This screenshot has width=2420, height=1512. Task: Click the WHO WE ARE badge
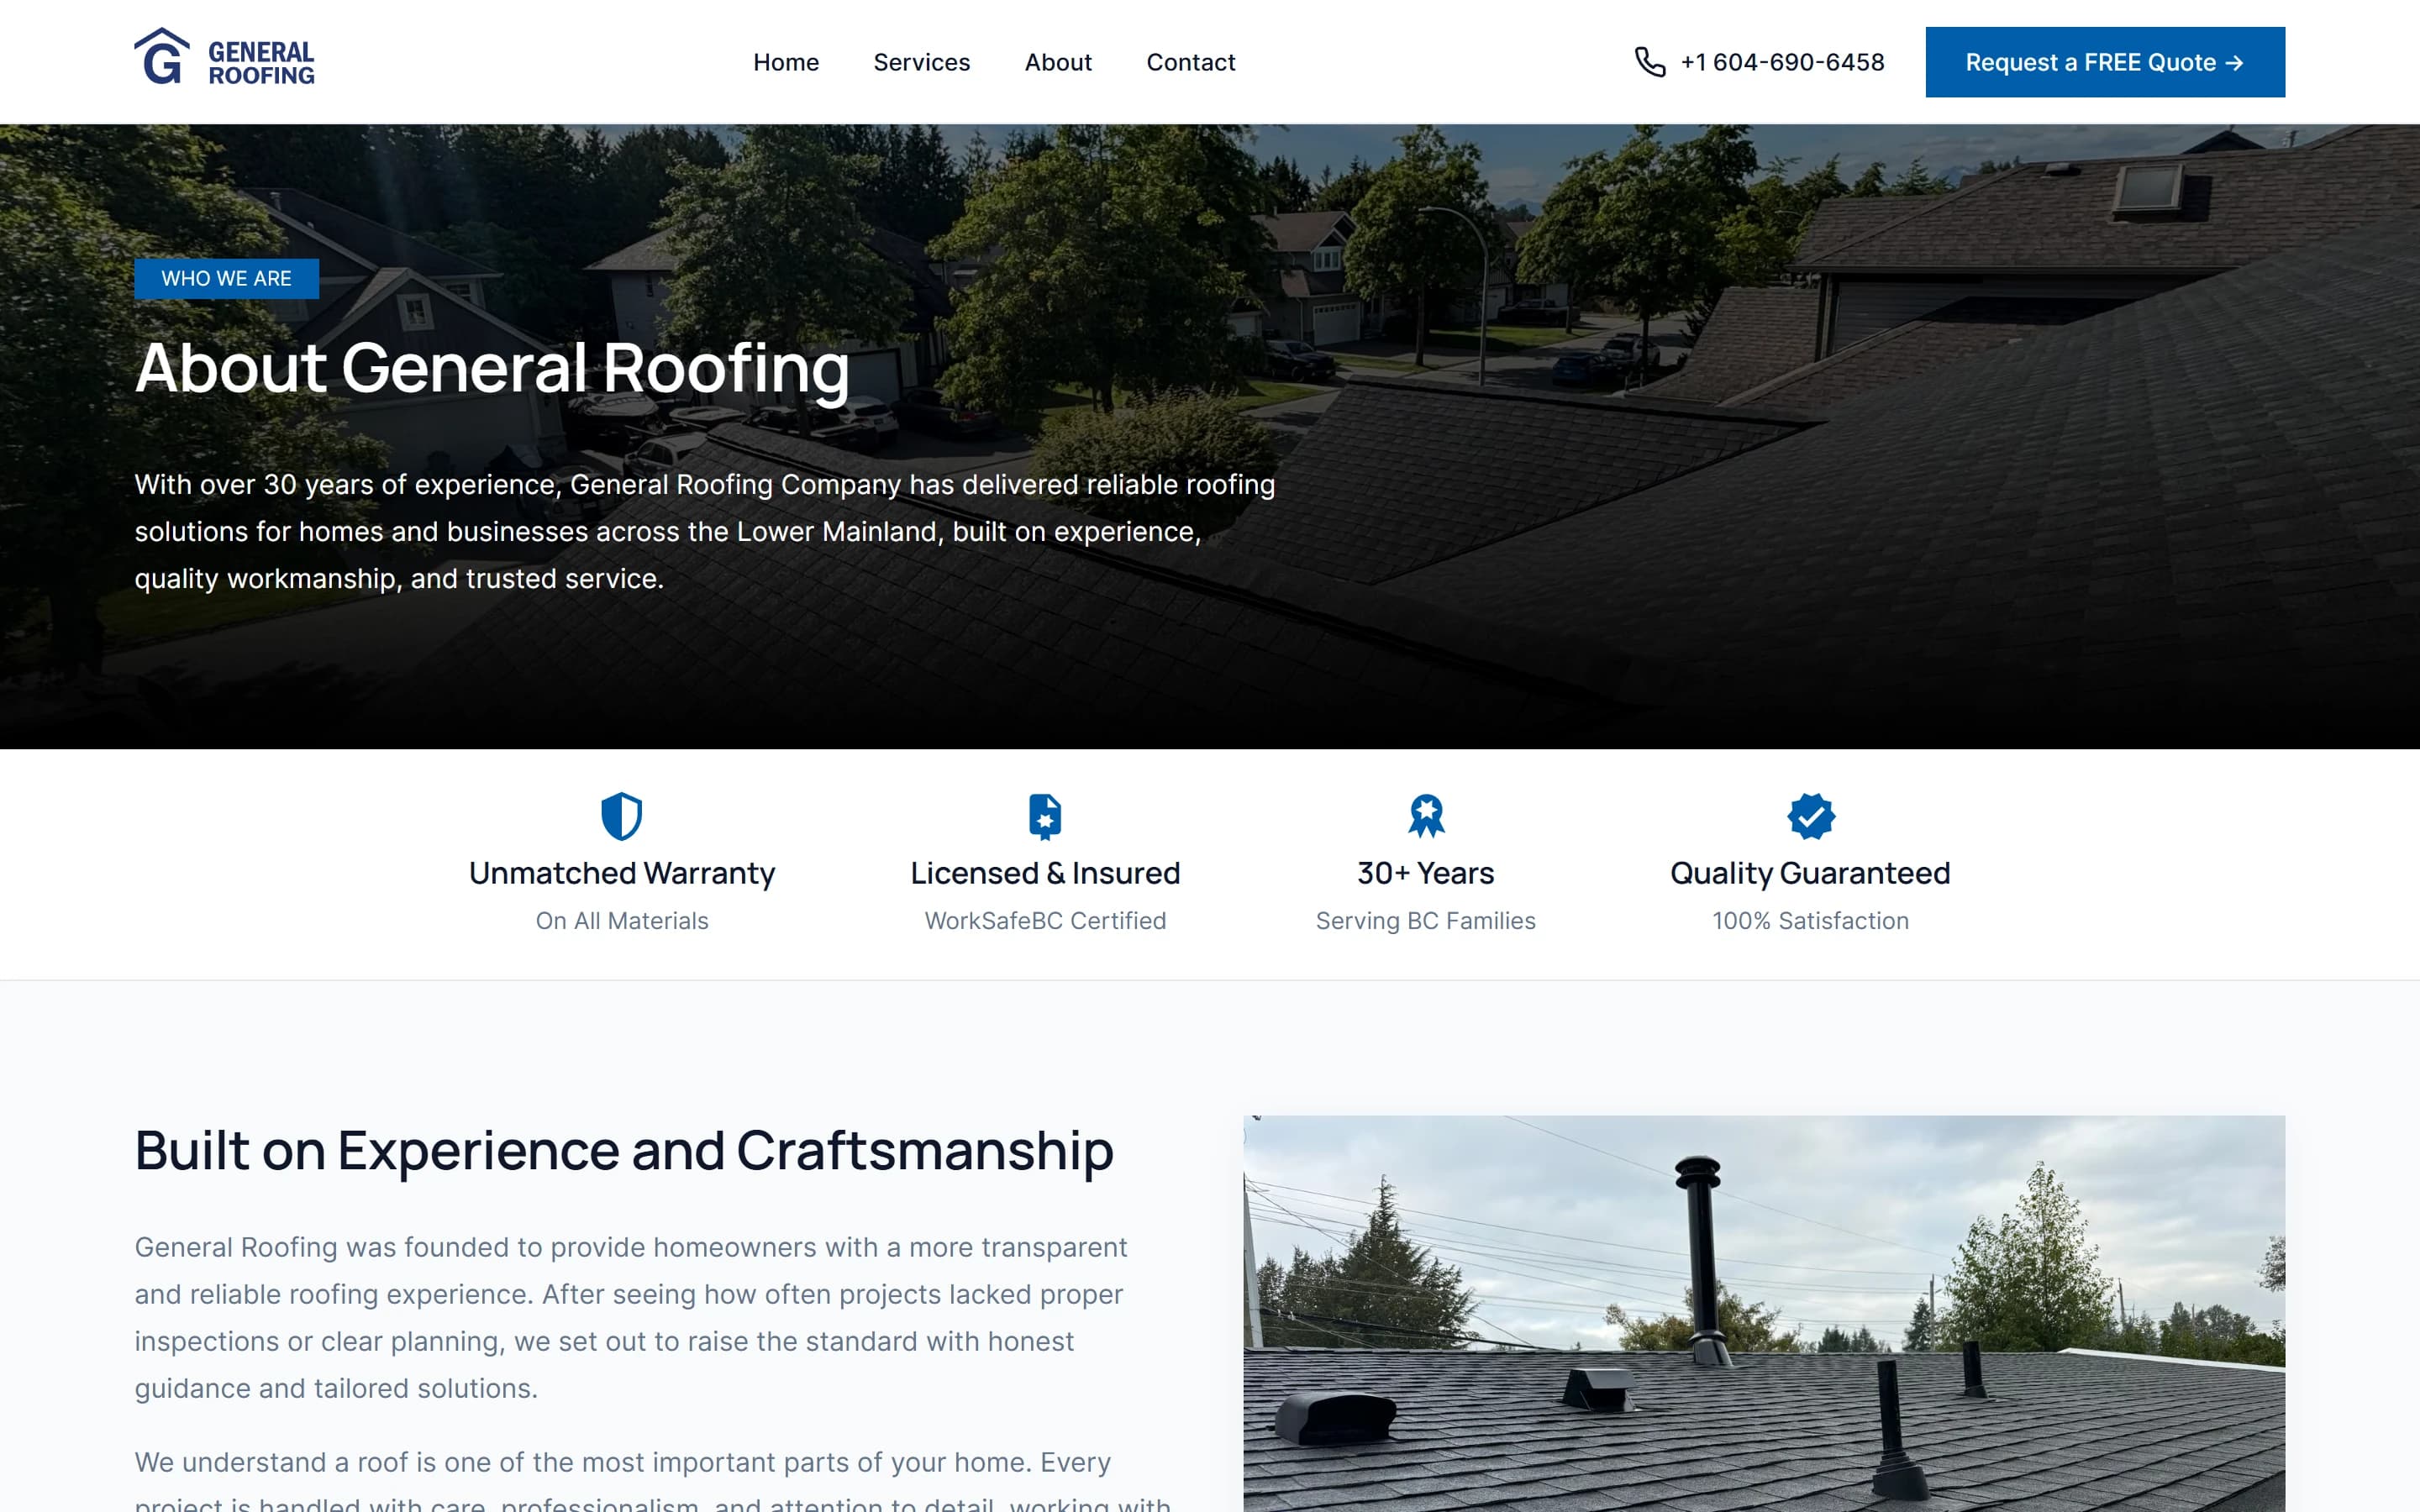click(x=227, y=278)
